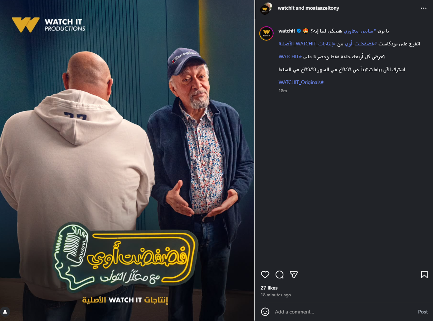
Task: Click the watchit username in caption
Action: 287,31
